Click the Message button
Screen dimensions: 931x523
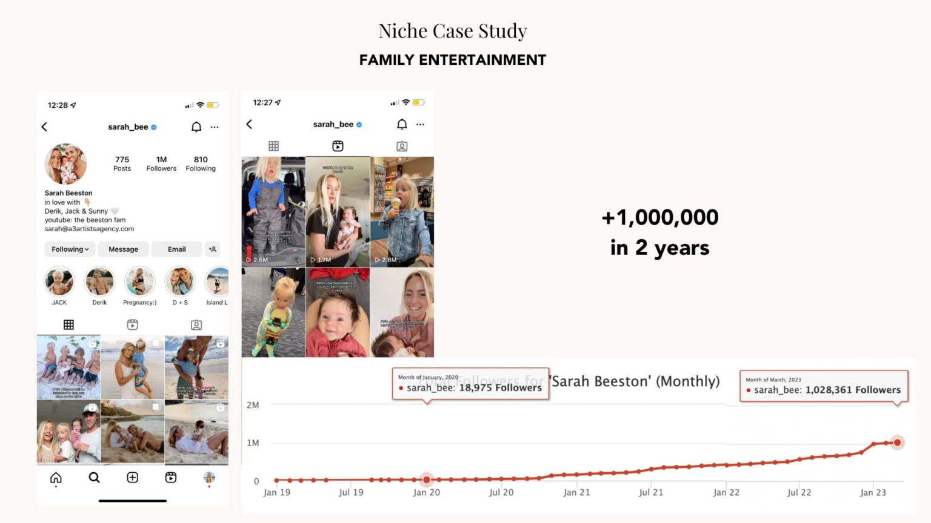point(123,249)
